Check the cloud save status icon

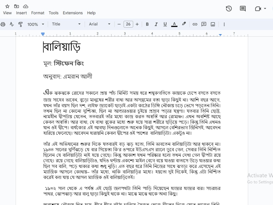[x=26, y=7]
